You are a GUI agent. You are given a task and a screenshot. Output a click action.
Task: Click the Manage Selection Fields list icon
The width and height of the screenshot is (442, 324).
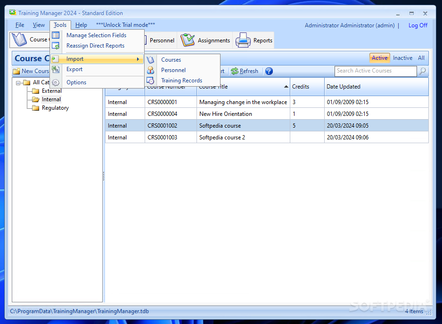[56, 35]
